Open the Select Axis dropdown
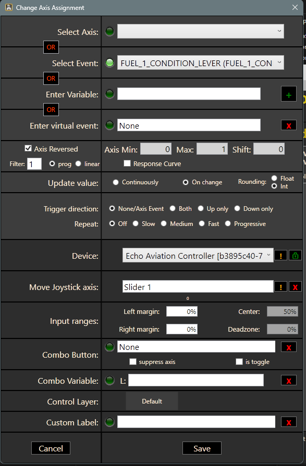The width and height of the screenshot is (306, 466). (200, 31)
